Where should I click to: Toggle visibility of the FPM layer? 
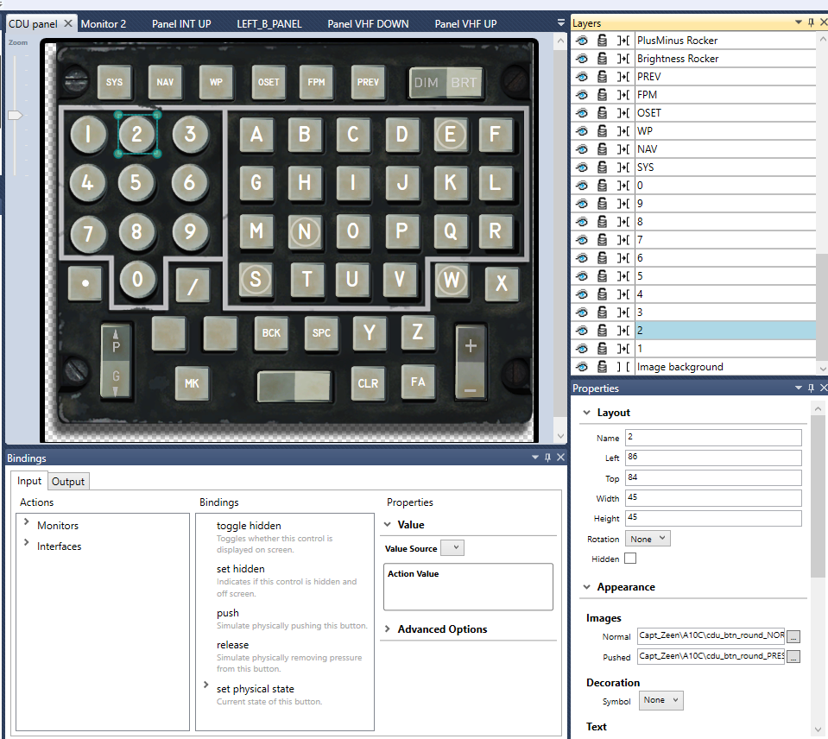(582, 95)
